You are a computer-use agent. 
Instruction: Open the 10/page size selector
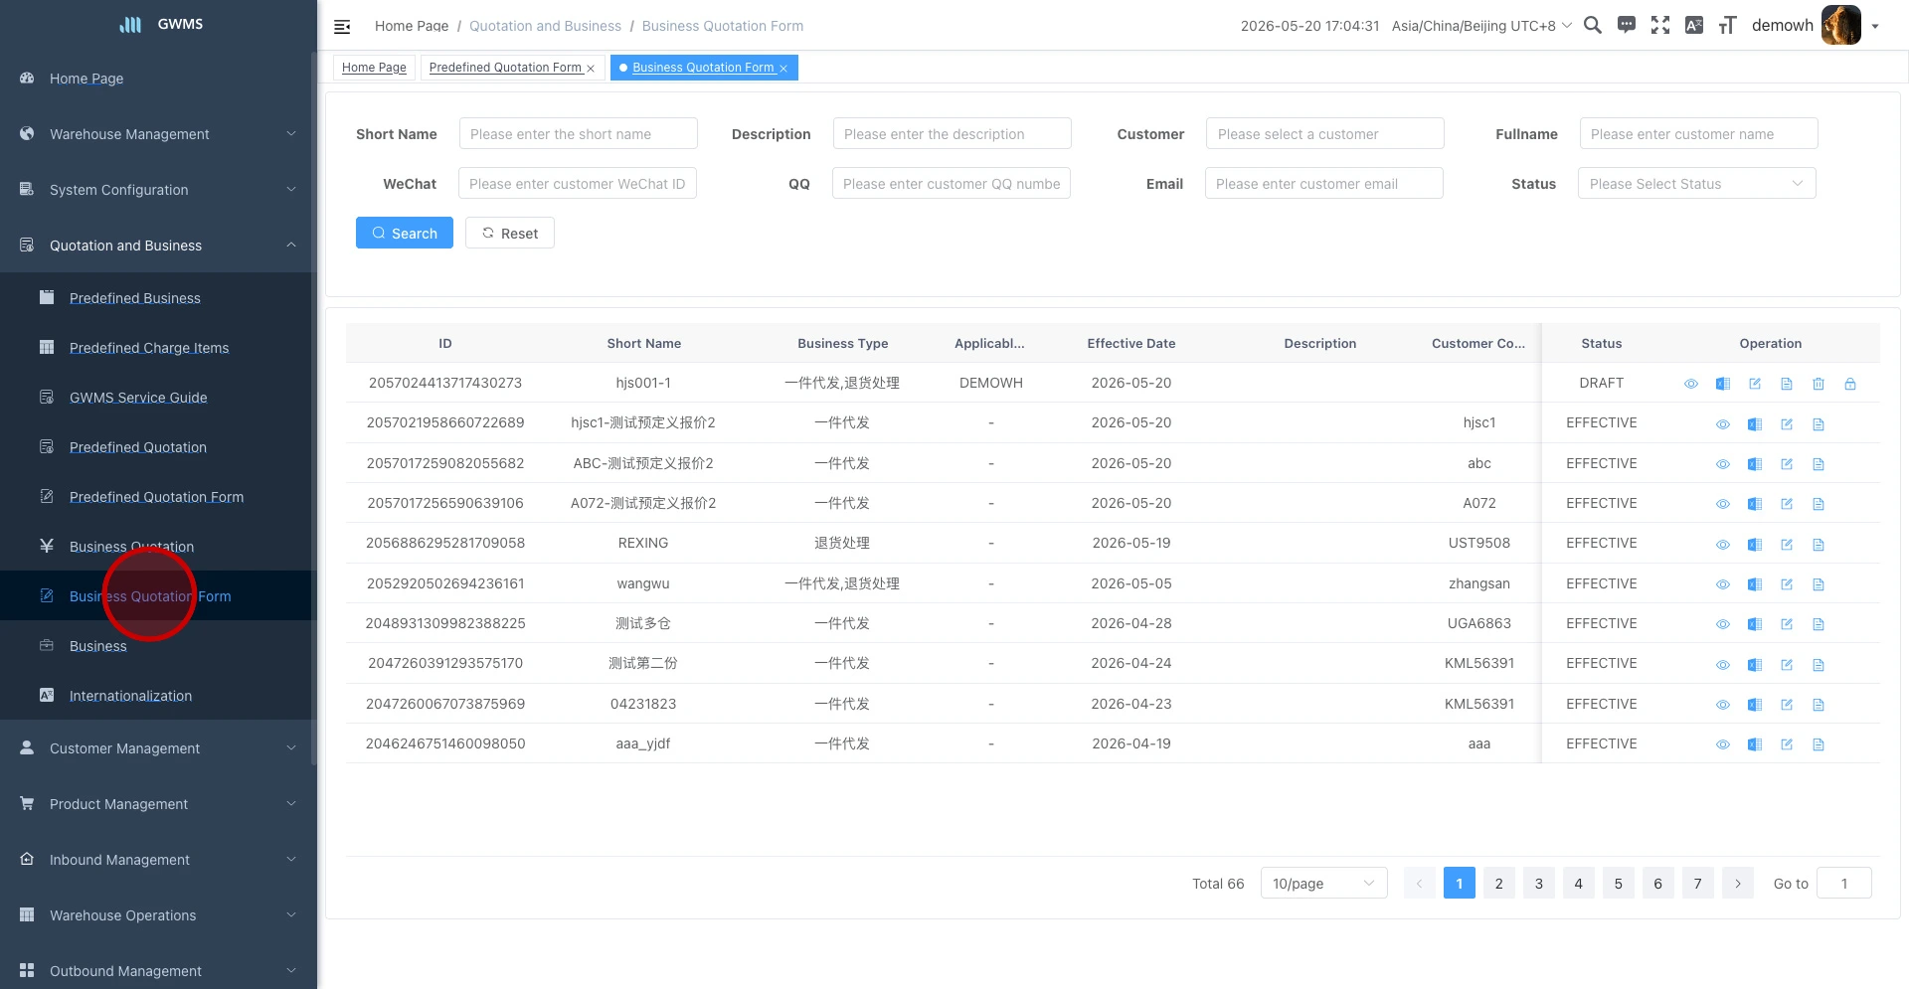pyautogui.click(x=1323, y=884)
